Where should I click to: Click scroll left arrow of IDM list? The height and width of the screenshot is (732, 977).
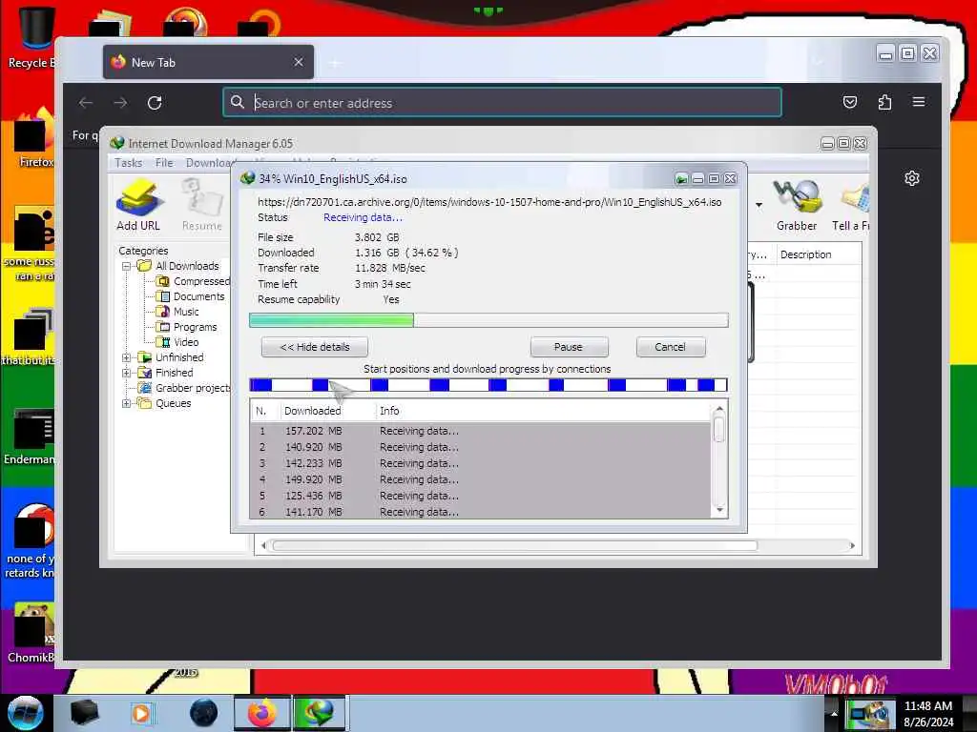pyautogui.click(x=263, y=546)
